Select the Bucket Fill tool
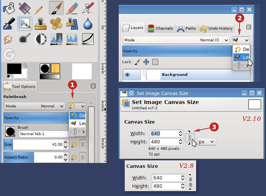Image resolution: width=266 pixels, height=196 pixels. click(9, 8)
